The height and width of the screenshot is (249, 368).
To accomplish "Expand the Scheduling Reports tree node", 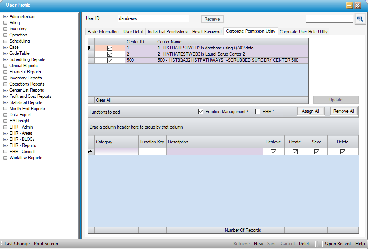I will click(x=5, y=60).
